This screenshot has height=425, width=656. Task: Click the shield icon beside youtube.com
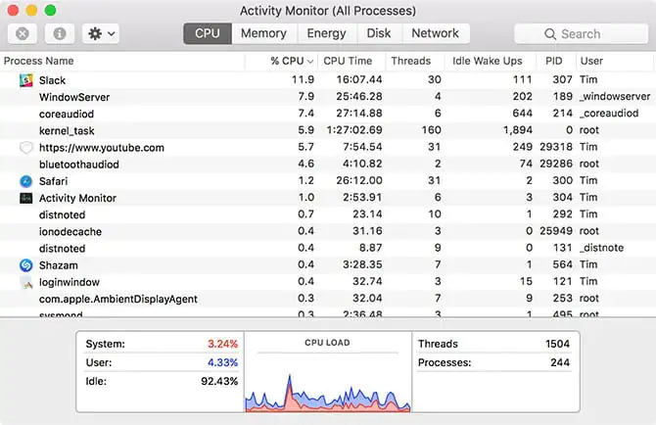tap(26, 148)
